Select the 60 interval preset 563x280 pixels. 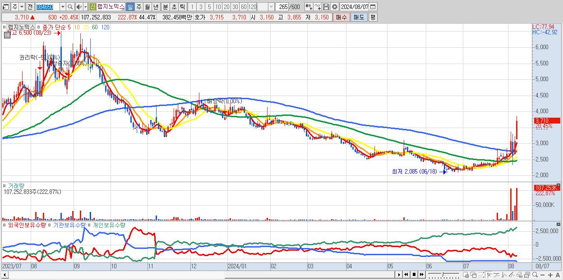click(x=244, y=7)
